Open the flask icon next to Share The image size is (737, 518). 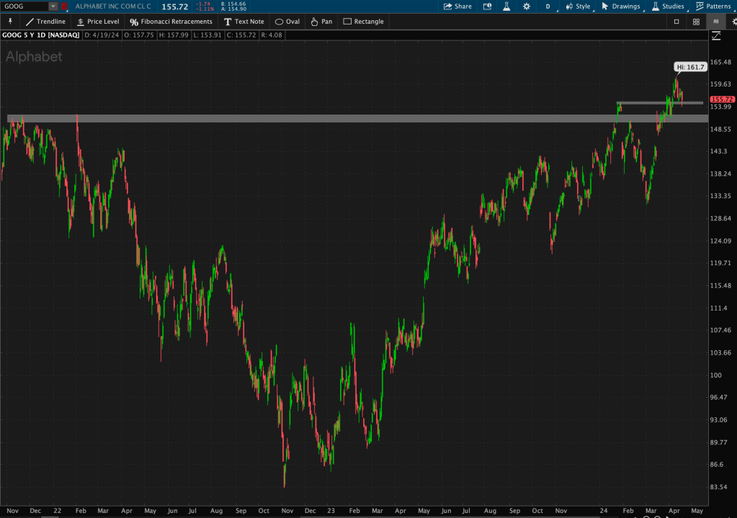[506, 6]
